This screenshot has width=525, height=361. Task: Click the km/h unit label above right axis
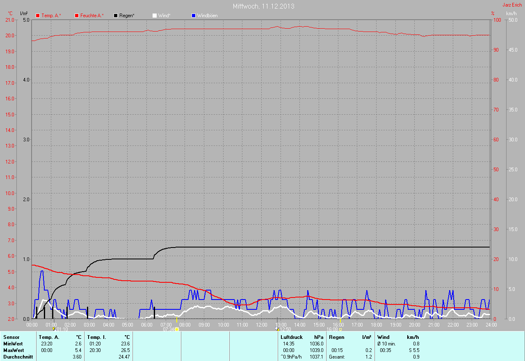click(x=511, y=14)
